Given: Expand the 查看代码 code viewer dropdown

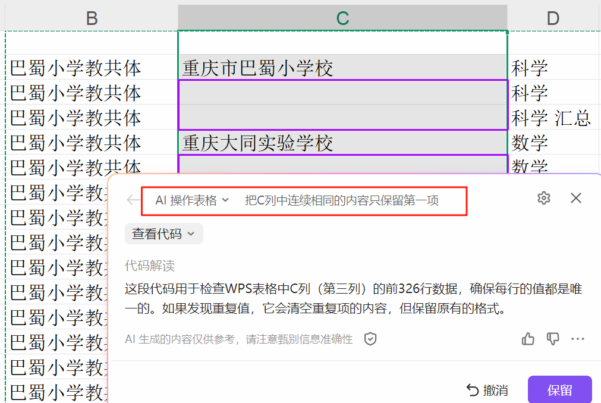Looking at the screenshot, I should (x=163, y=233).
